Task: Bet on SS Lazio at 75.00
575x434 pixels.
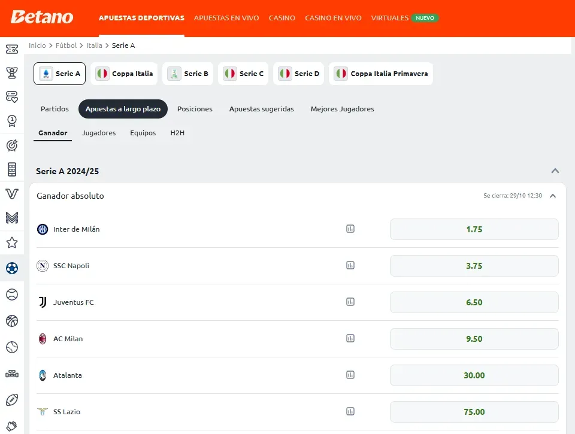Action: 474,412
